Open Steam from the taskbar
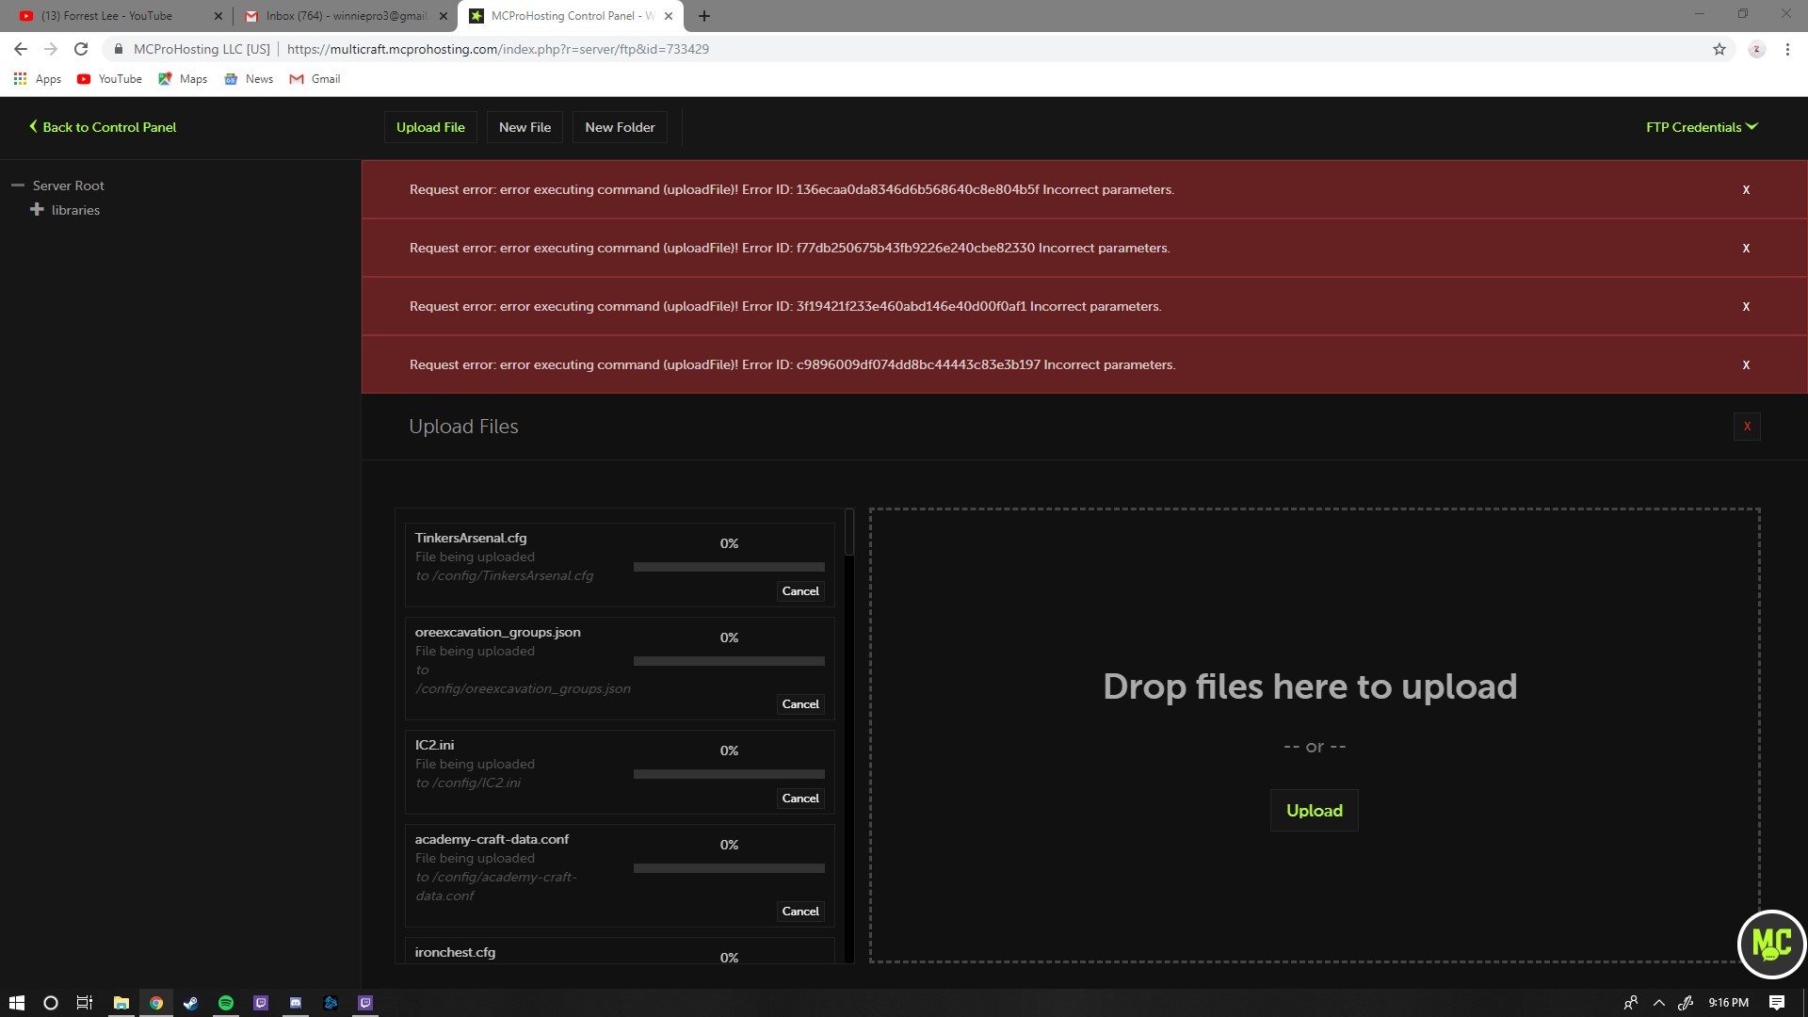Viewport: 1808px width, 1017px height. tap(191, 1003)
